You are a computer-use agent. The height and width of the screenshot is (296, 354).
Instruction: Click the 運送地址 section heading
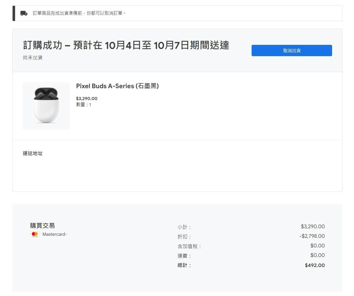[33, 153]
